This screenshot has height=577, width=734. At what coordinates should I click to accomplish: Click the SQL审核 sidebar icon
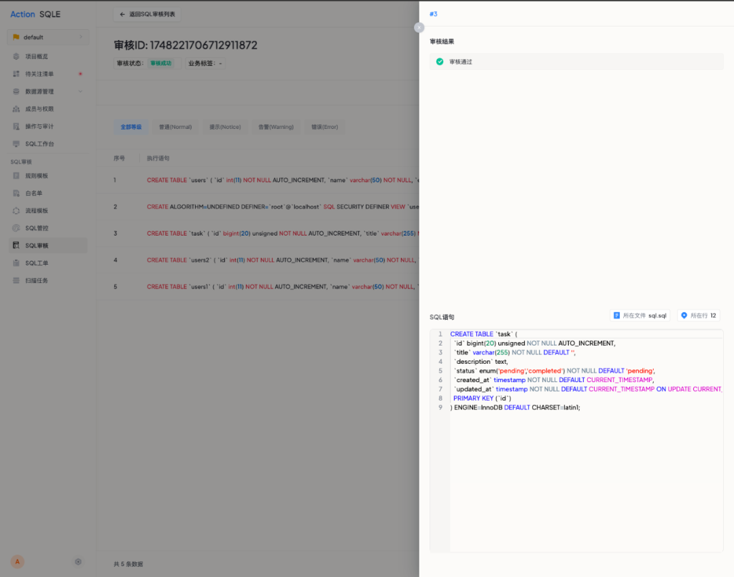coord(16,246)
